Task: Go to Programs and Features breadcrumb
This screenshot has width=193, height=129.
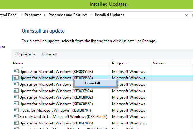Action: (68, 15)
